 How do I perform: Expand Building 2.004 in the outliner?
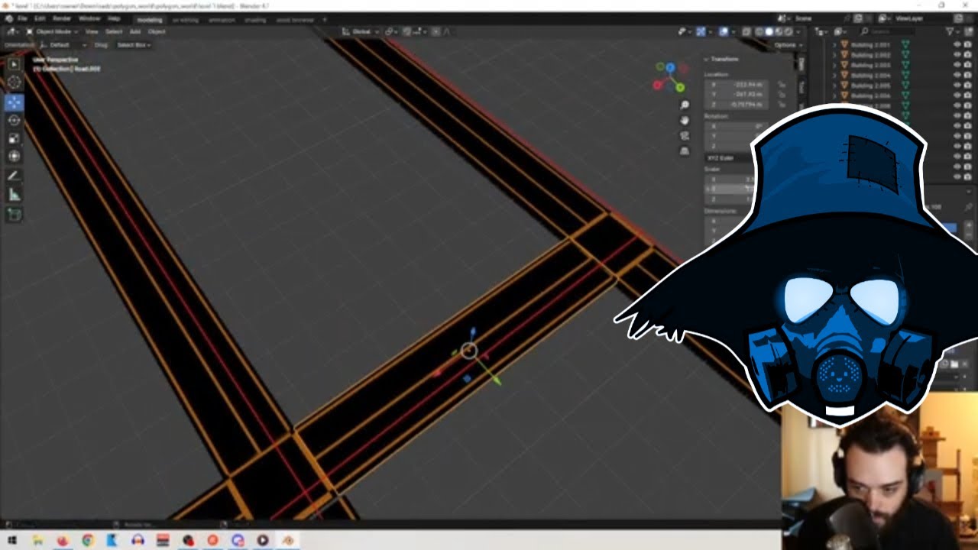(834, 76)
